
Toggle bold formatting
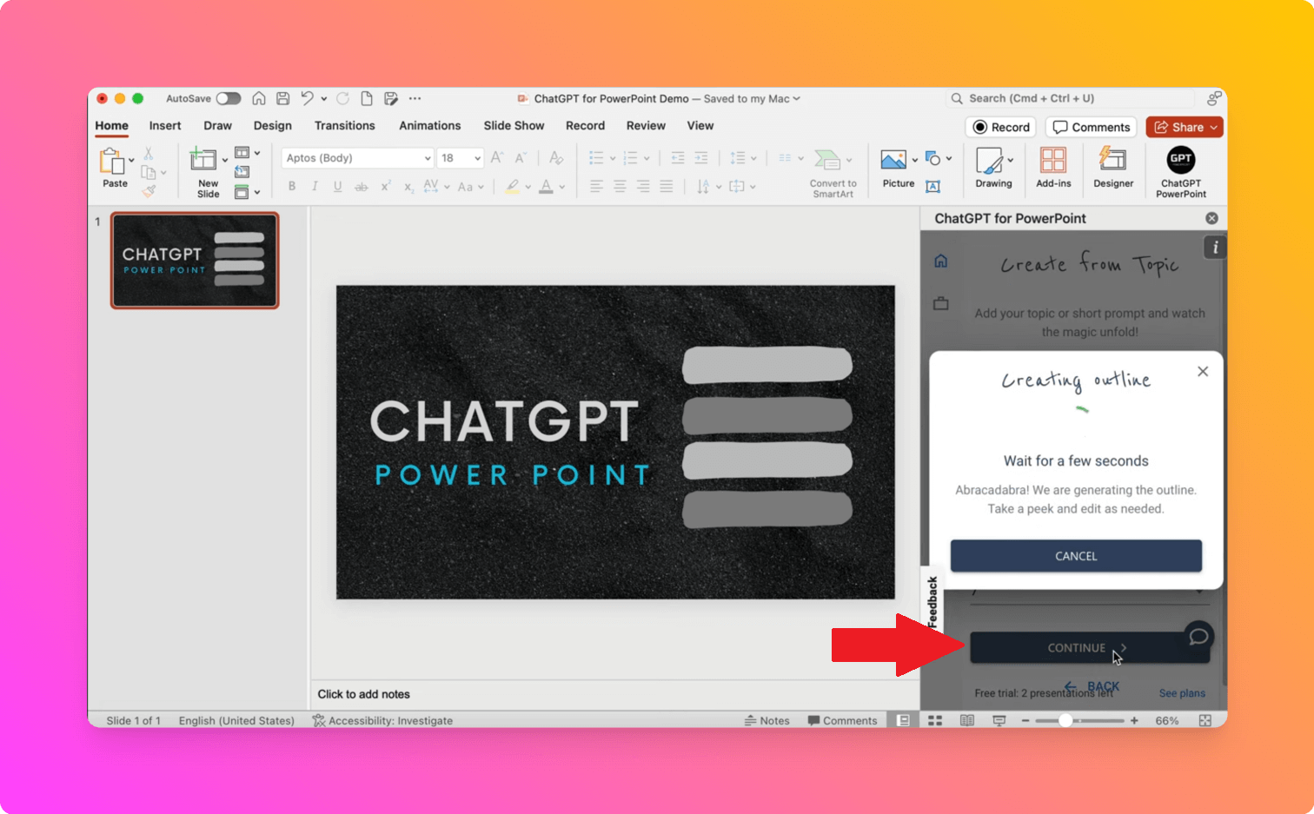click(x=291, y=186)
